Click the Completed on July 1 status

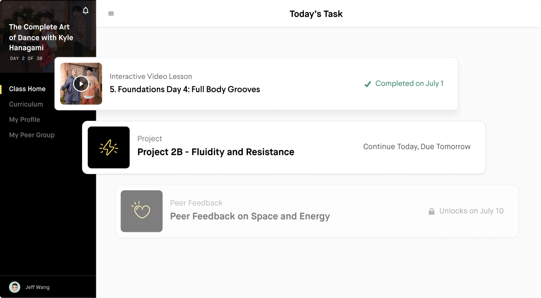pyautogui.click(x=409, y=84)
